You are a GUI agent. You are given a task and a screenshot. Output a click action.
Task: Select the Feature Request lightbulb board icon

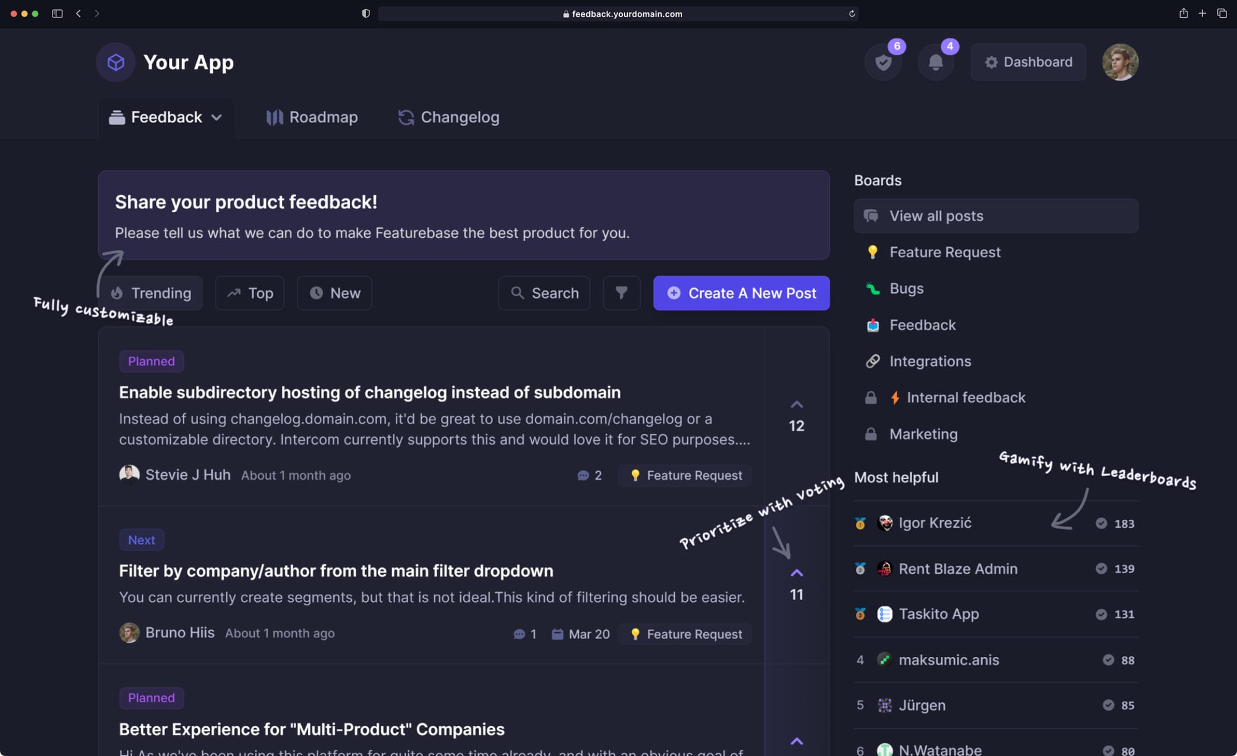coord(873,252)
